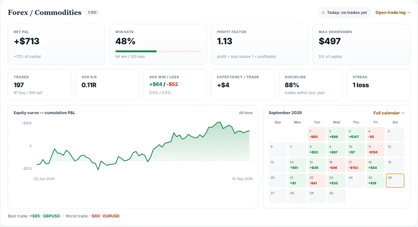
Task: Select September 25 with +$19 in calendar
Action: pos(376,181)
